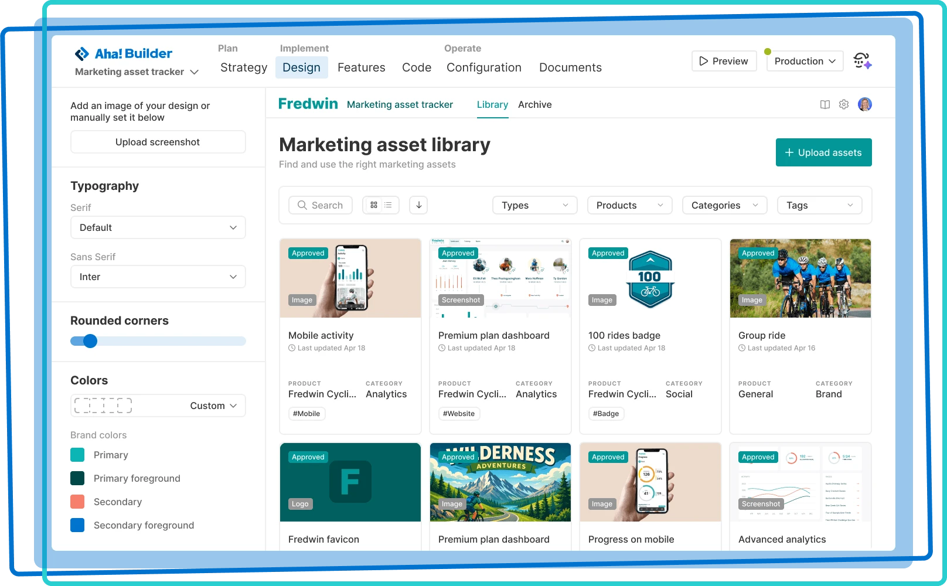Go to the Documents tab
This screenshot has height=586, width=947.
570,67
